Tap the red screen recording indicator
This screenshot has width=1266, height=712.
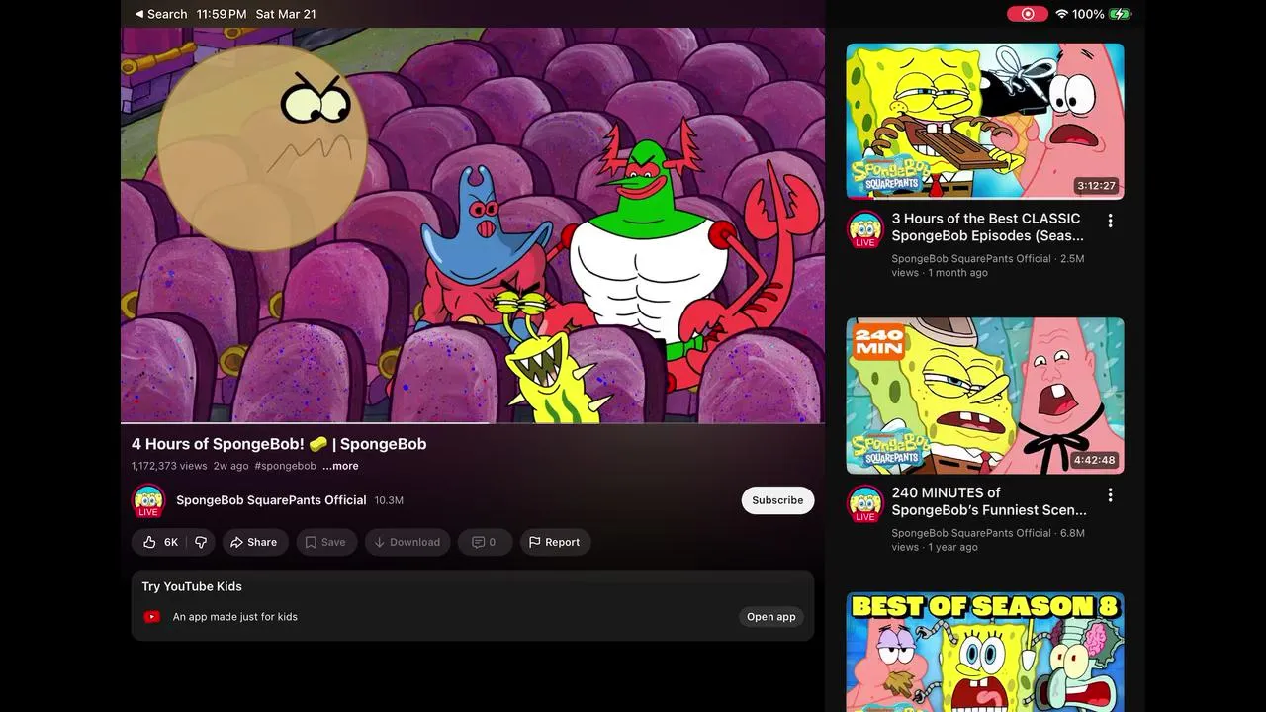(1027, 14)
